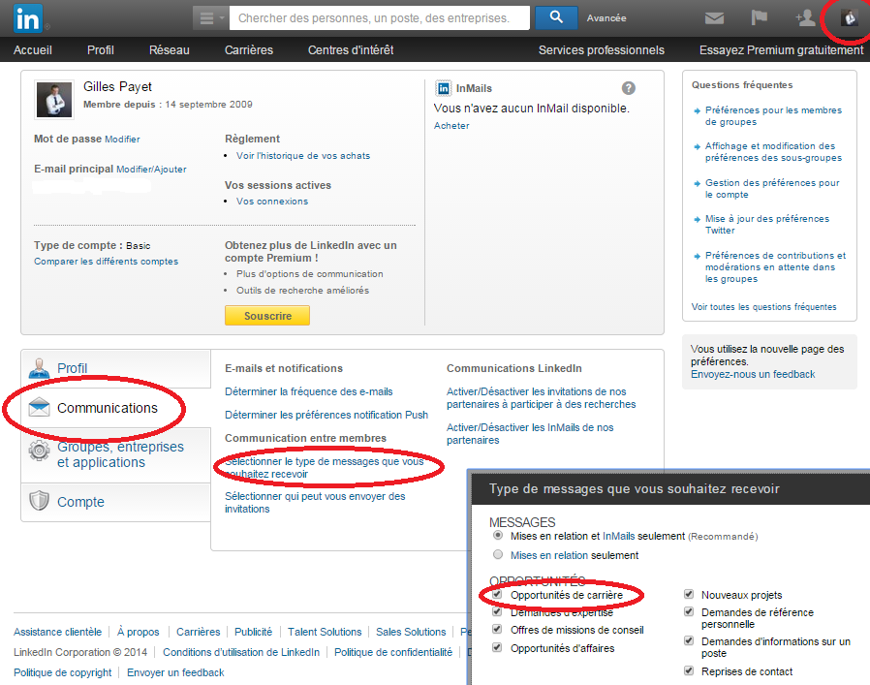Select the Profil settings tab

[x=116, y=368]
